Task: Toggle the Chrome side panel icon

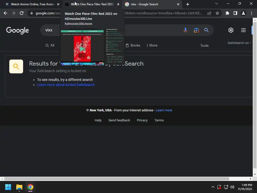Action: tap(235, 13)
